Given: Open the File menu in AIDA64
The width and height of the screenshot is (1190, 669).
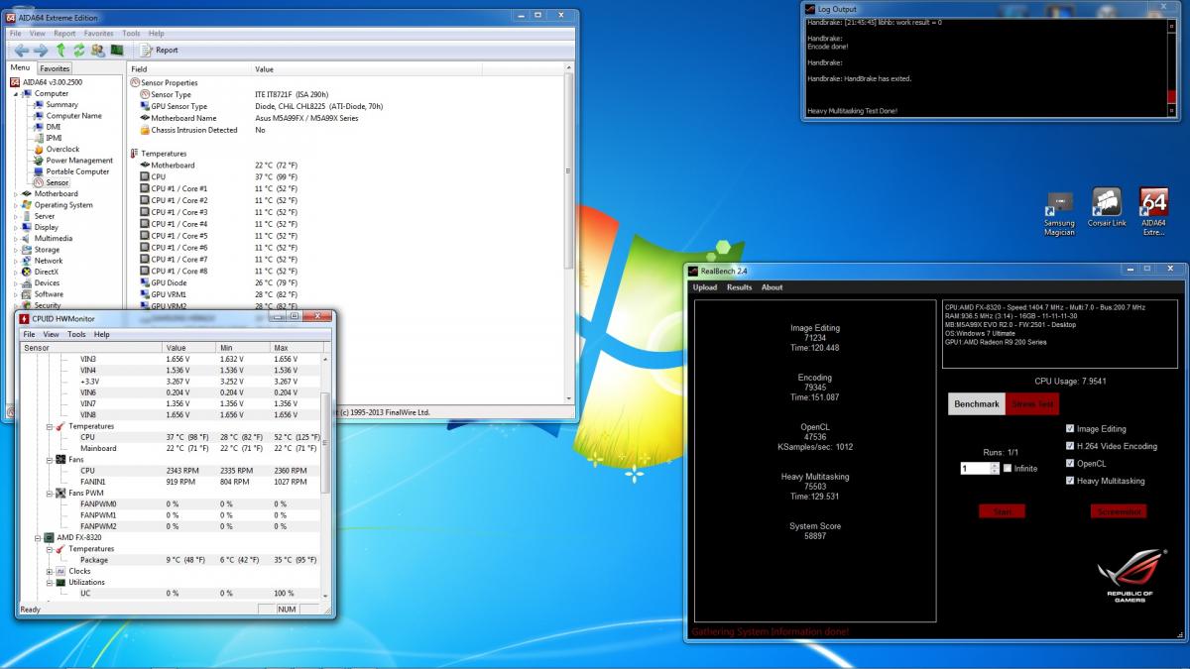Looking at the screenshot, I should point(16,33).
